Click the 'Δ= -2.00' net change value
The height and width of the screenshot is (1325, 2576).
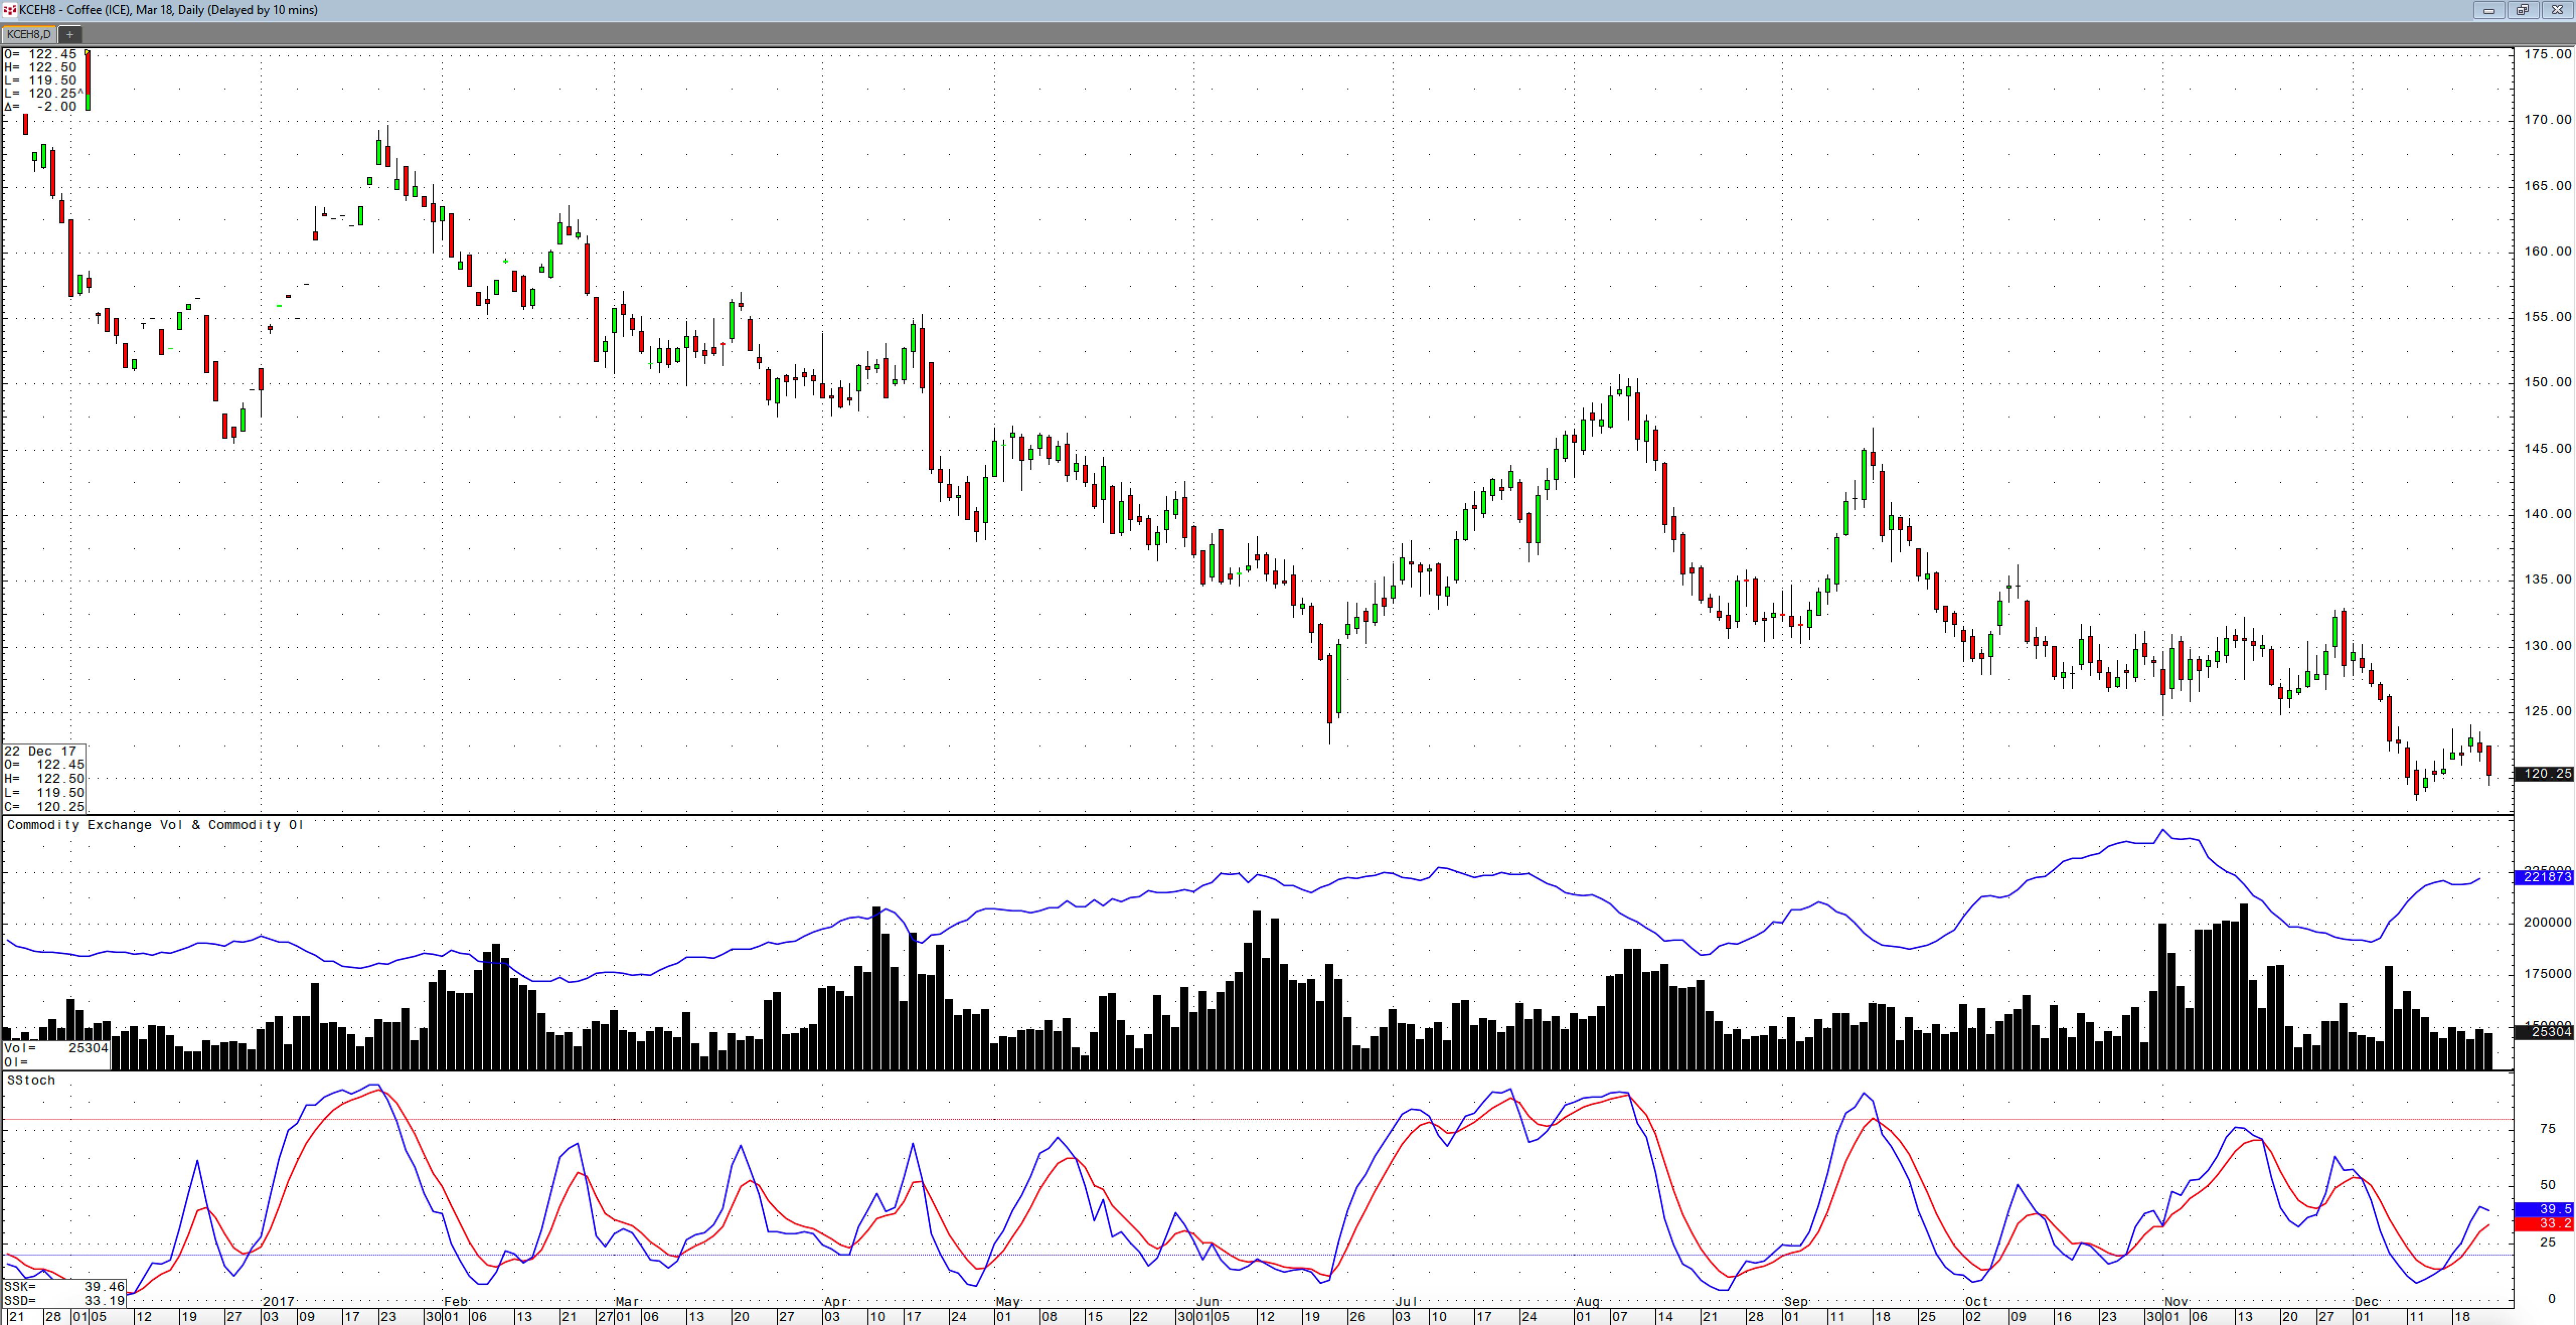(40, 106)
